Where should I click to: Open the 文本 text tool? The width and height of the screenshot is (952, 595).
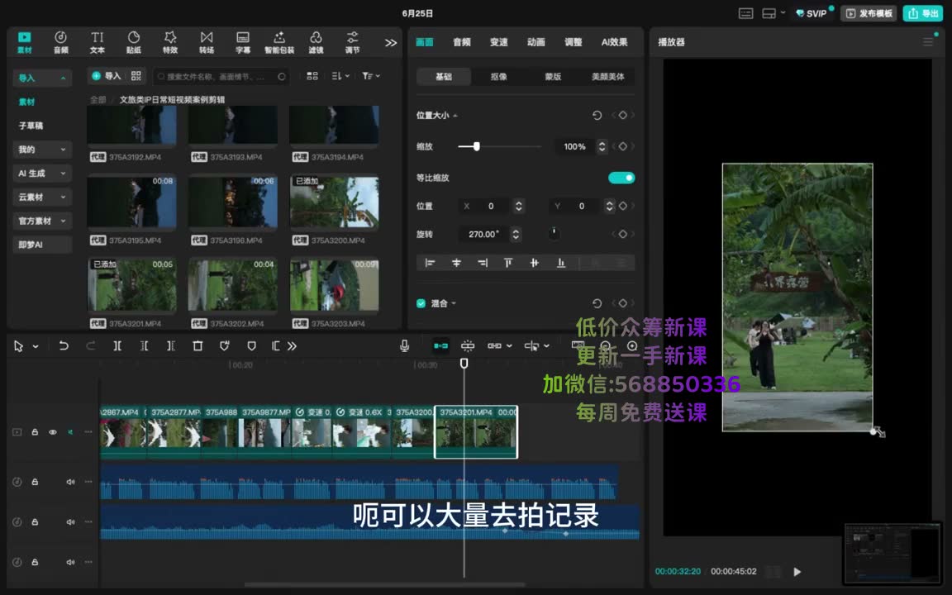tap(98, 42)
